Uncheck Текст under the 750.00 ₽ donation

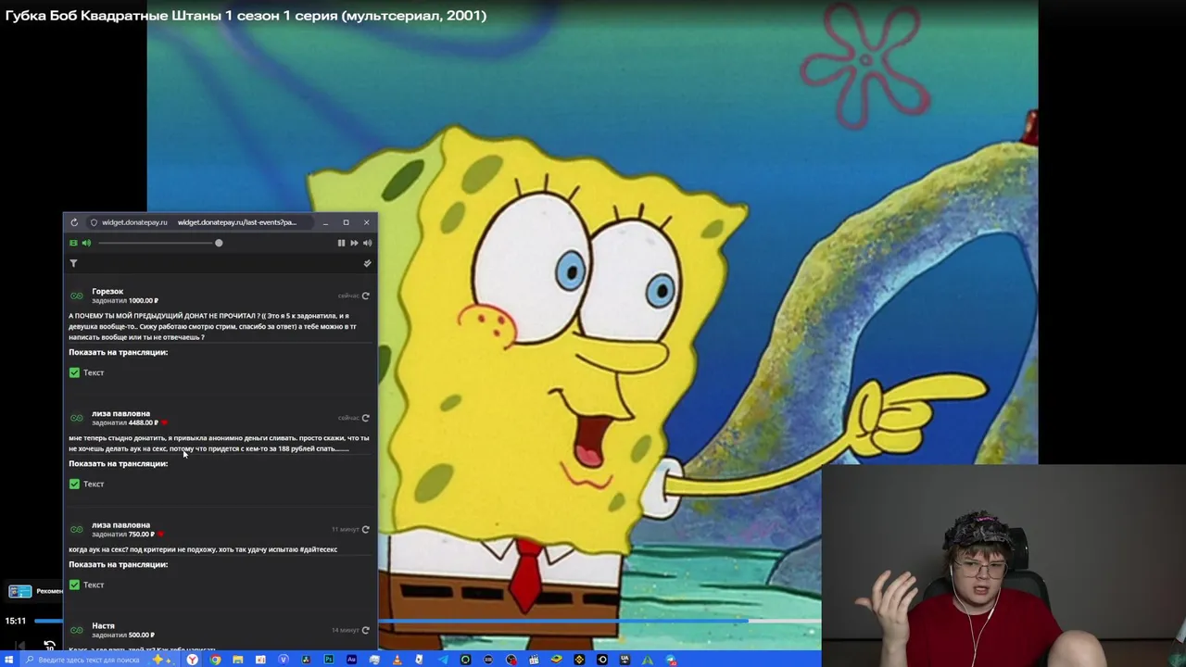tap(74, 585)
